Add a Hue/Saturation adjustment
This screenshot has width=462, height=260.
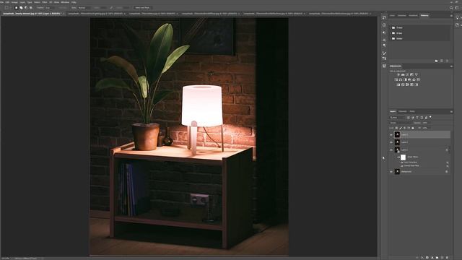pos(396,79)
